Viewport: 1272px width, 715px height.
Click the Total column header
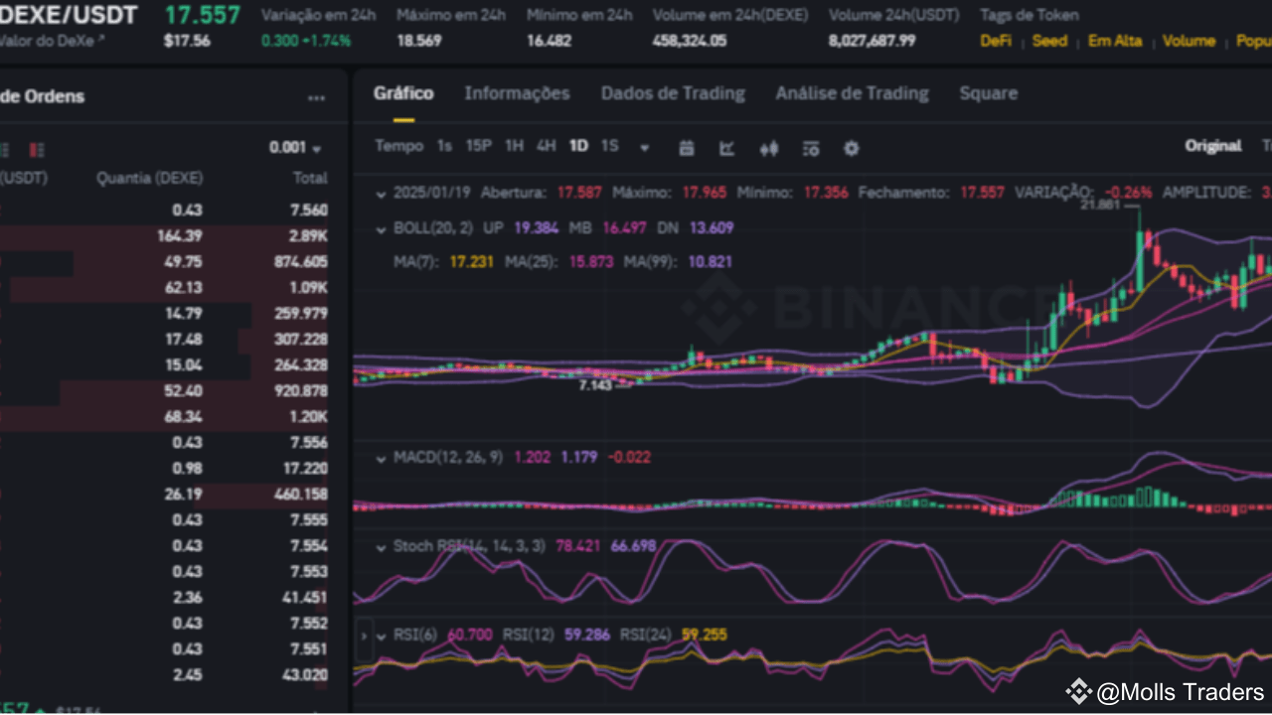click(310, 178)
